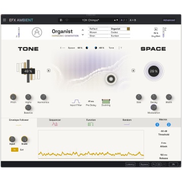Click the envelope Scale knob
Image resolution: width=182 pixels, height=182 pixels.
24,139
